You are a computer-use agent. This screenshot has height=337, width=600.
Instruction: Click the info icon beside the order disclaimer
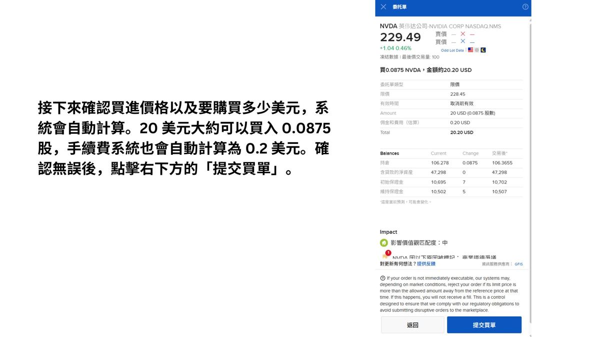point(382,278)
